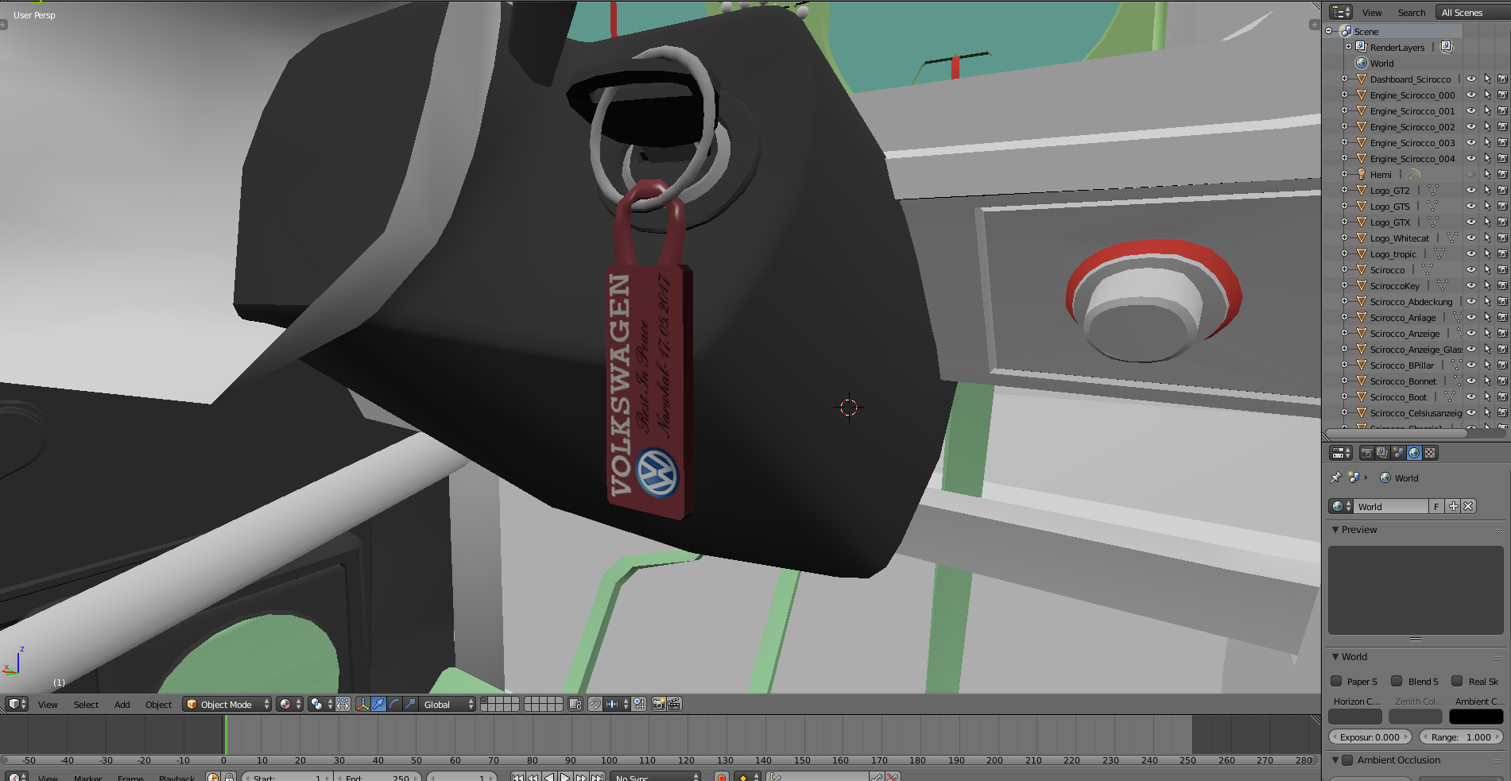
Task: Click the Range value field
Action: (x=1461, y=737)
